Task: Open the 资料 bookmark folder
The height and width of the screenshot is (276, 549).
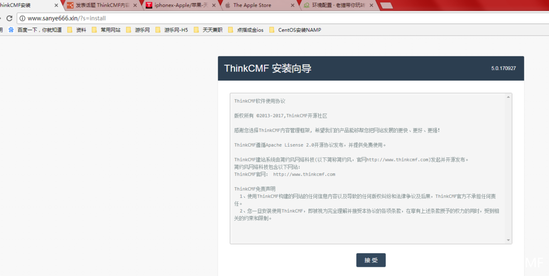Action: coord(77,30)
